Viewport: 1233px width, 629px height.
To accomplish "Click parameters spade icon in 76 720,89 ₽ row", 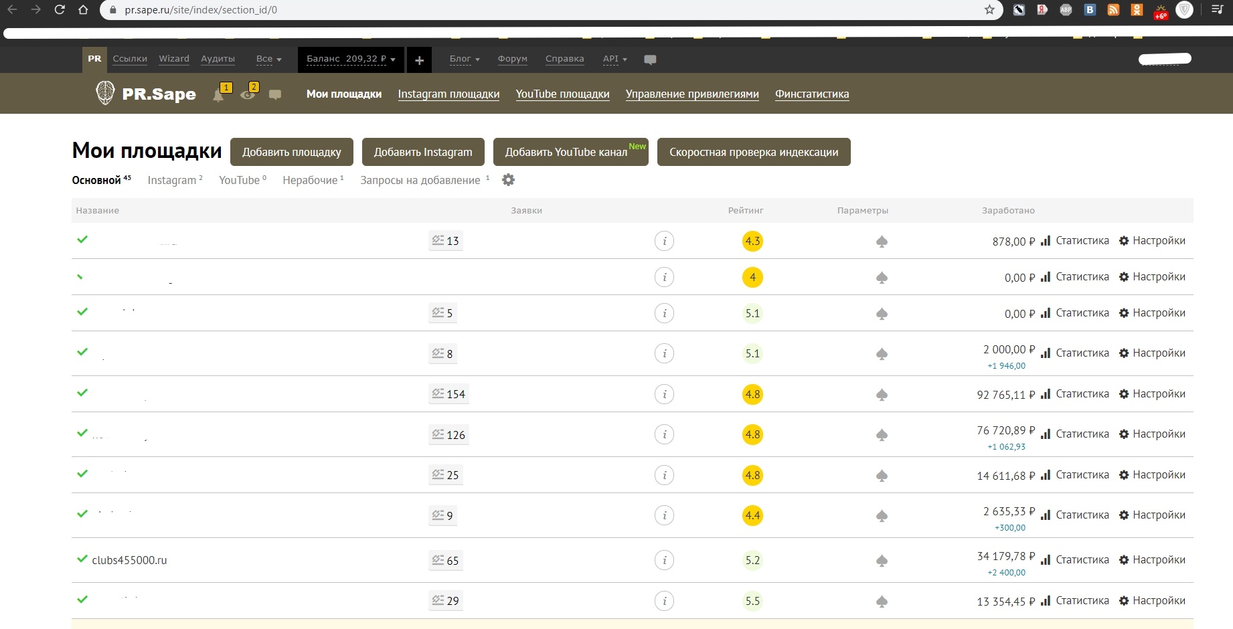I will (x=882, y=435).
